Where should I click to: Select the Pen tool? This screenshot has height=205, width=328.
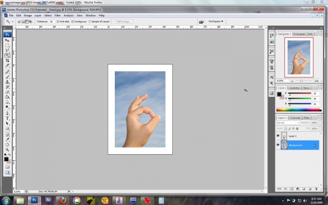[x=7, y=113]
